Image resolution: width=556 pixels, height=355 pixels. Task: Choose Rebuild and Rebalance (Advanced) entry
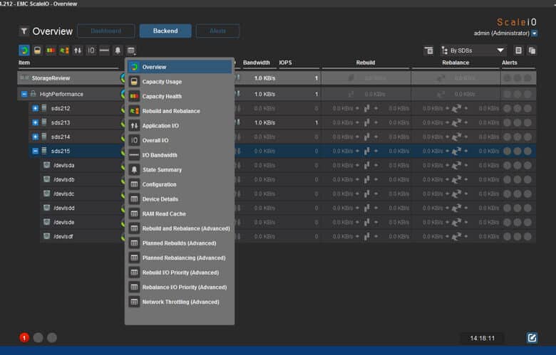point(180,228)
